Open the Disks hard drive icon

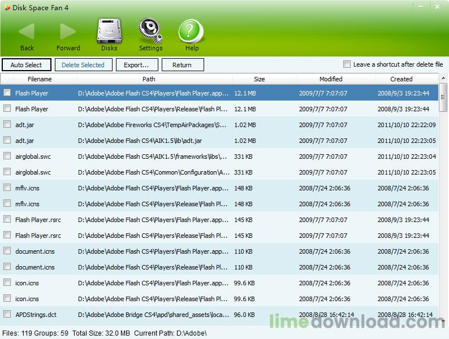pos(109,31)
